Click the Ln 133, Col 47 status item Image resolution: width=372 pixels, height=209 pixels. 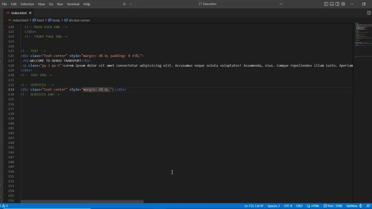pos(254,206)
